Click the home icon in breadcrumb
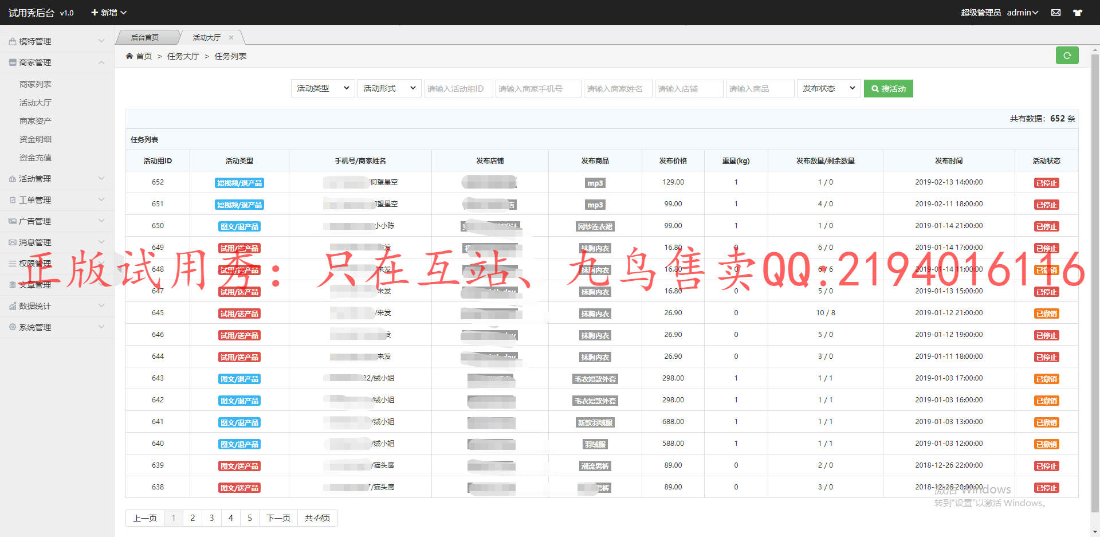This screenshot has width=1100, height=537. [129, 56]
